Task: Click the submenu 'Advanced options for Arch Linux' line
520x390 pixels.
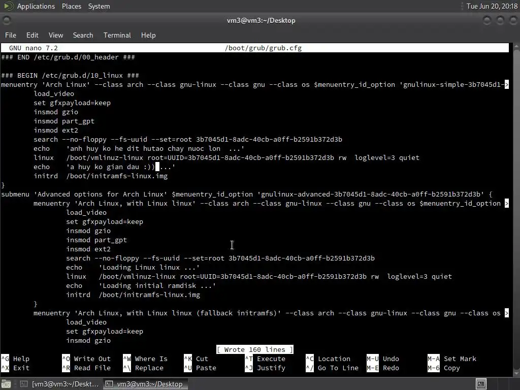Action: click(247, 194)
